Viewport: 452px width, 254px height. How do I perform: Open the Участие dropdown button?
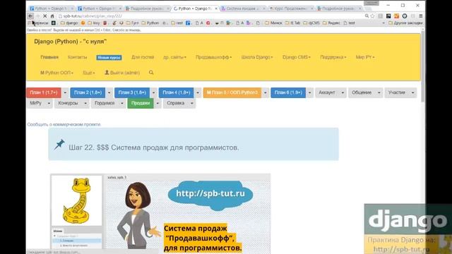click(400, 92)
